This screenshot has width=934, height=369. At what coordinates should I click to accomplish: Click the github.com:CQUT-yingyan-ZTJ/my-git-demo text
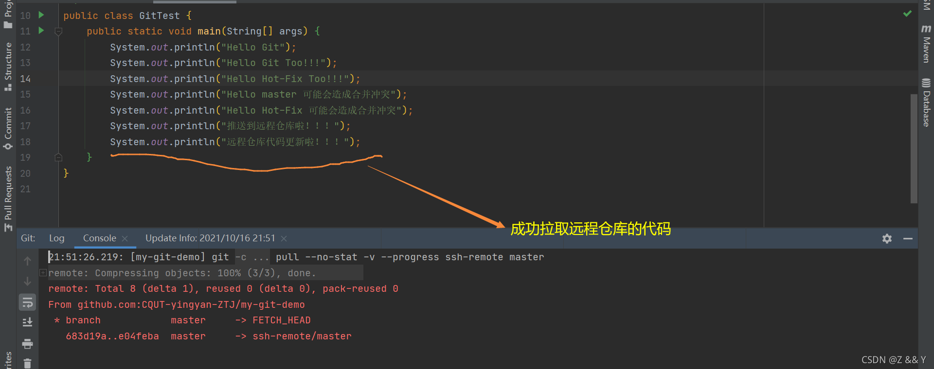click(191, 304)
